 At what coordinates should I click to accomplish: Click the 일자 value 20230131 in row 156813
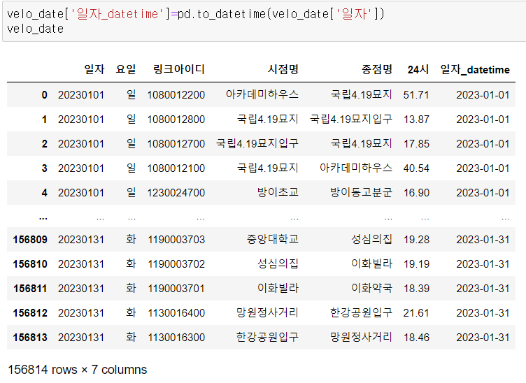[81, 338]
